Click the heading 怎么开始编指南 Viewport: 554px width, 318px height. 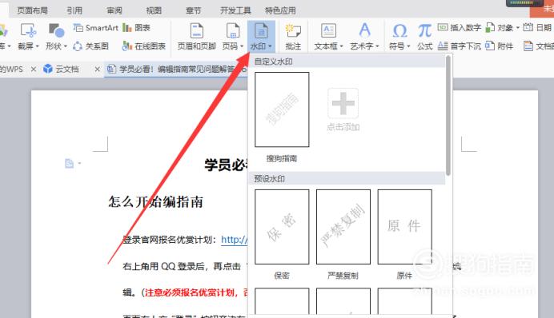(x=156, y=202)
